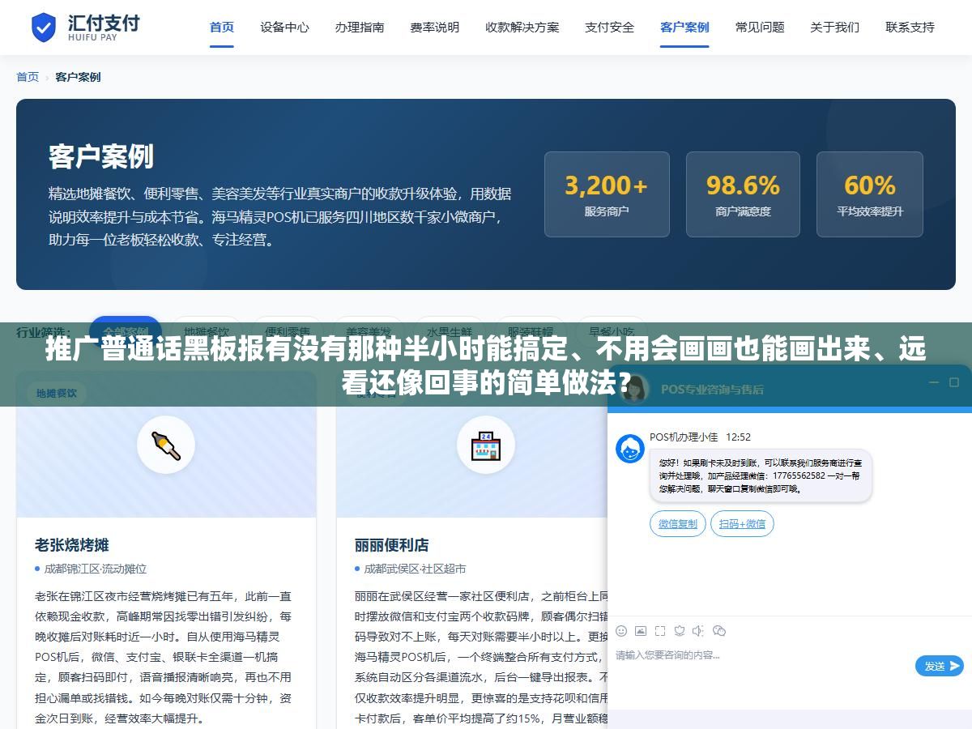
Task: Open the emoji picker in chat
Action: tap(621, 630)
